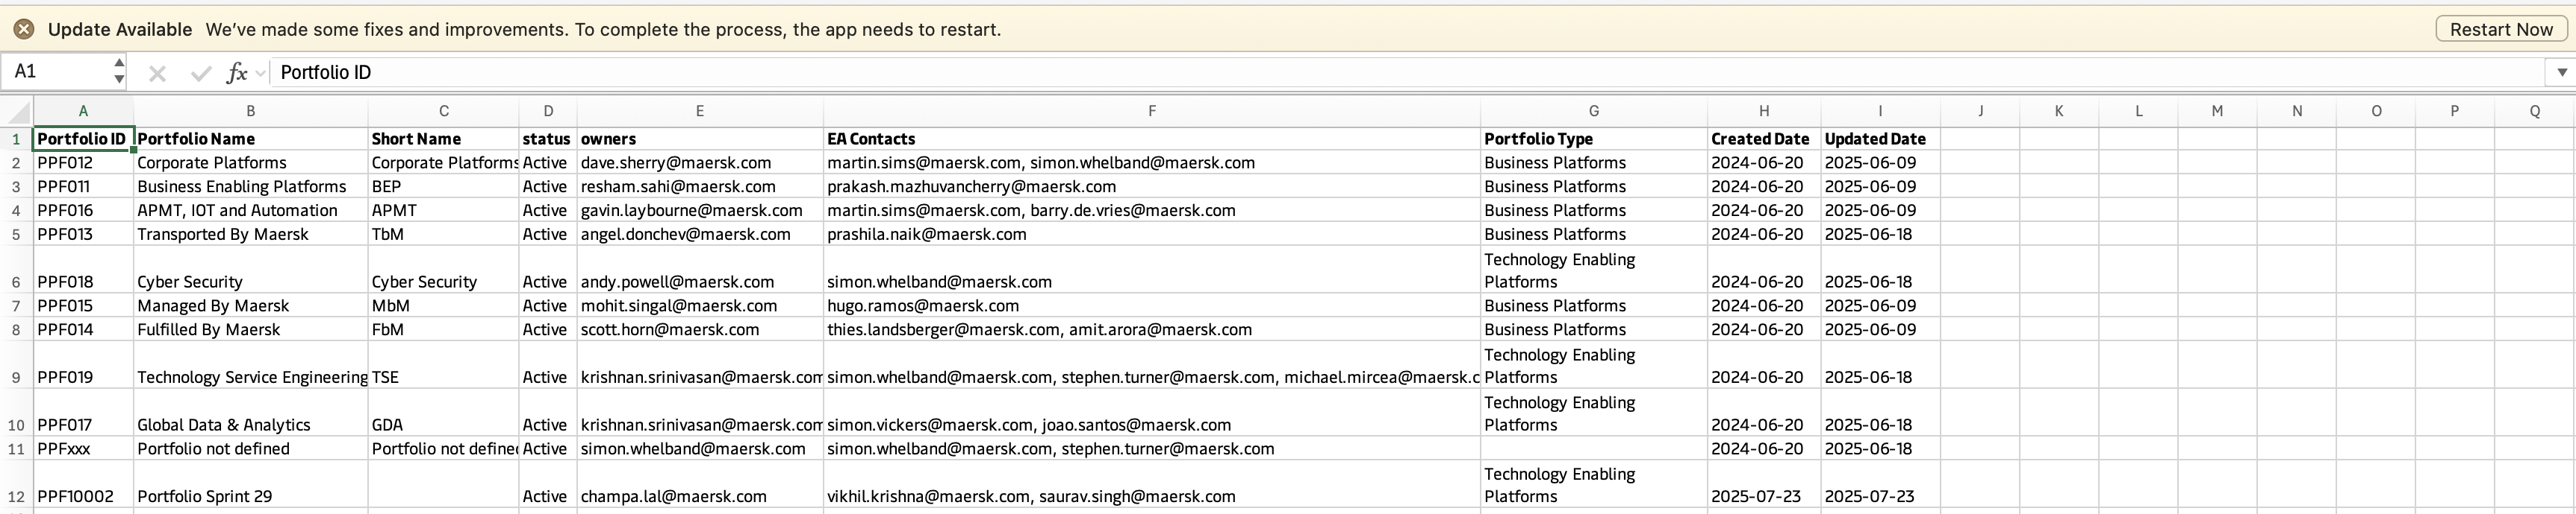Viewport: 2576px width, 514px height.
Task: Click cell Global Data & Analytics
Action: [250, 412]
